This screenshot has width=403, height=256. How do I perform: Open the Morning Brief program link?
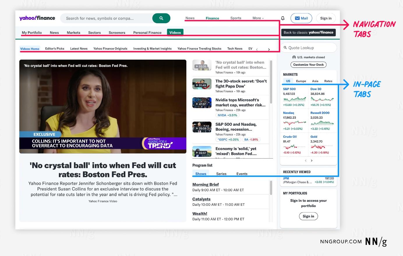click(205, 184)
